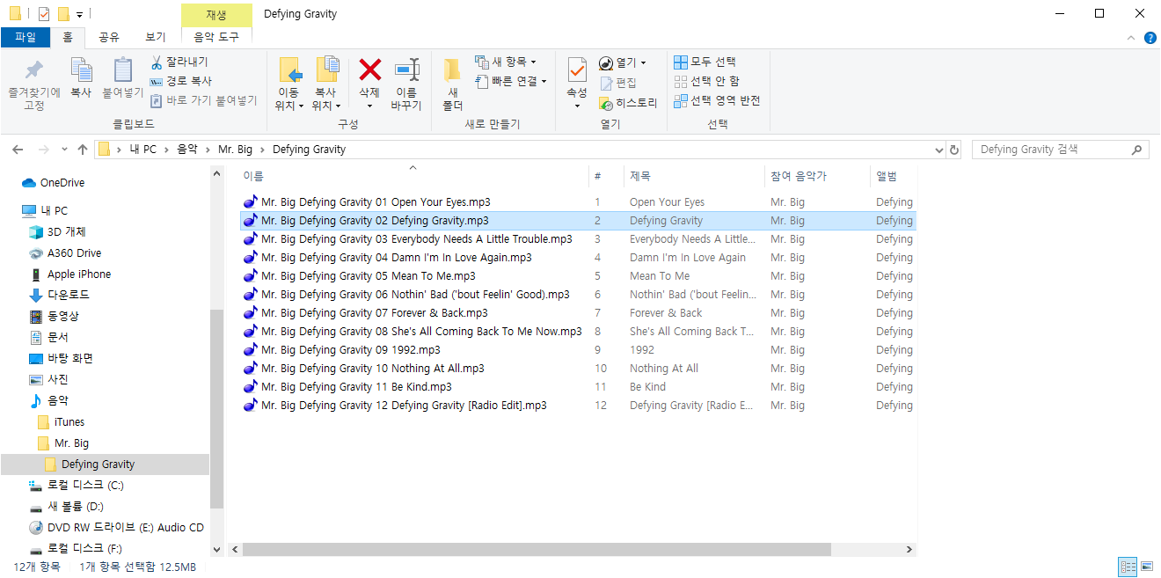1161x578 pixels.
Task: Choose 경로 복사 in the ribbon
Action: [x=181, y=81]
